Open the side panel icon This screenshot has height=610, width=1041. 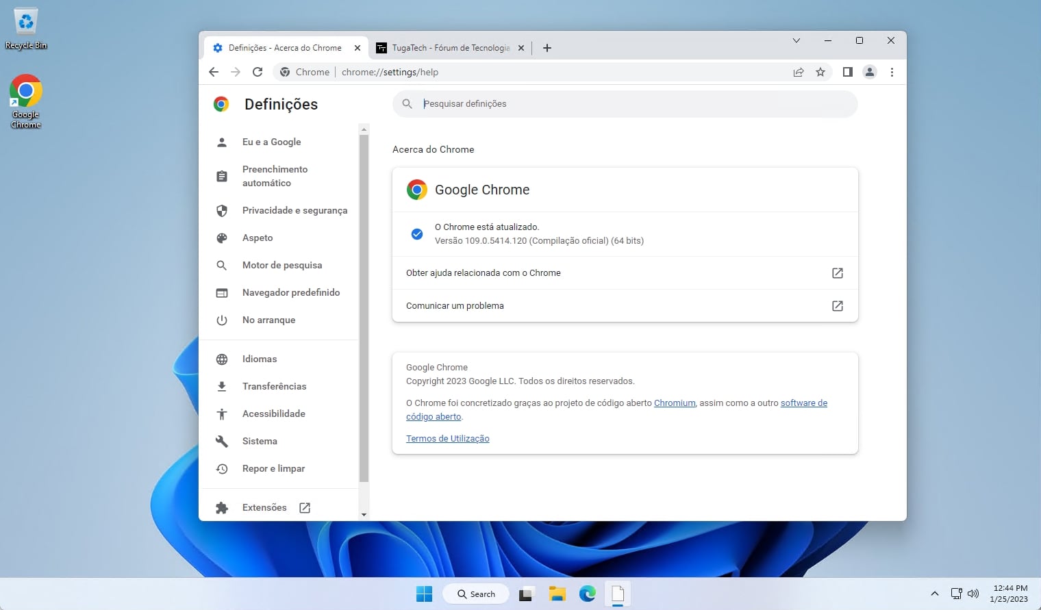pos(848,72)
